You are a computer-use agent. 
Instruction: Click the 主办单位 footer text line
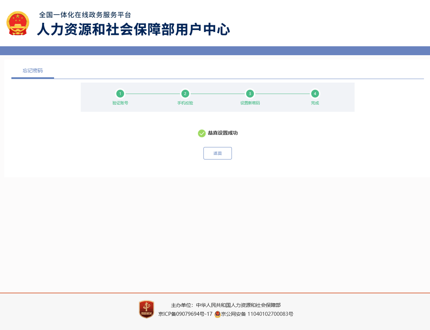pos(226,305)
